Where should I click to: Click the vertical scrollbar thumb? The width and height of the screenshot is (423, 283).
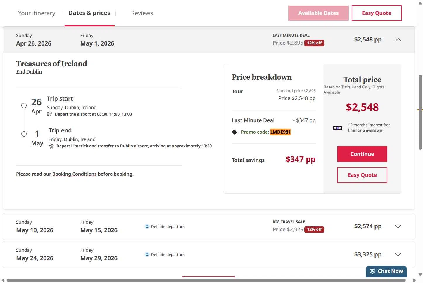tap(420, 112)
